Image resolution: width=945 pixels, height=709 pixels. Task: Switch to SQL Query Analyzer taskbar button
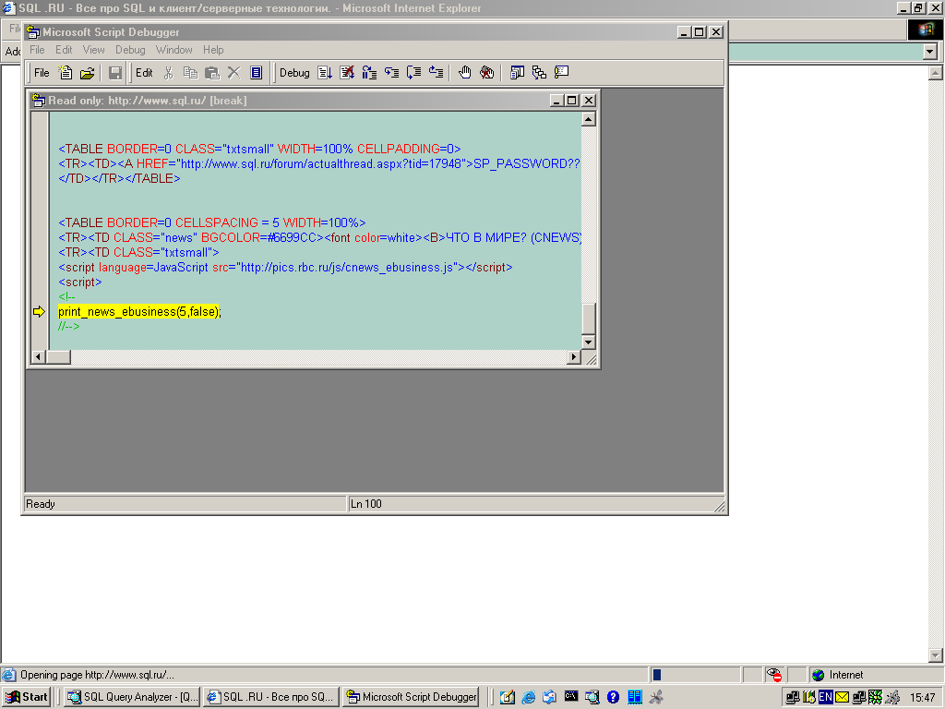[133, 697]
